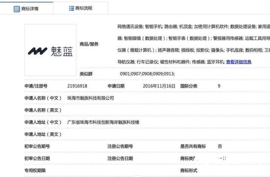The width and height of the screenshot is (270, 177).
Task: Click goods line starting 器; 智能眼镜（数据处理）
Action: (194, 38)
